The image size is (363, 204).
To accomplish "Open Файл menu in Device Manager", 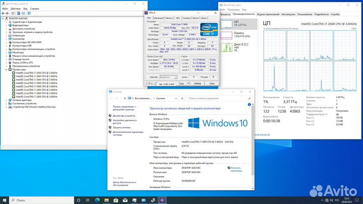I will [5, 9].
